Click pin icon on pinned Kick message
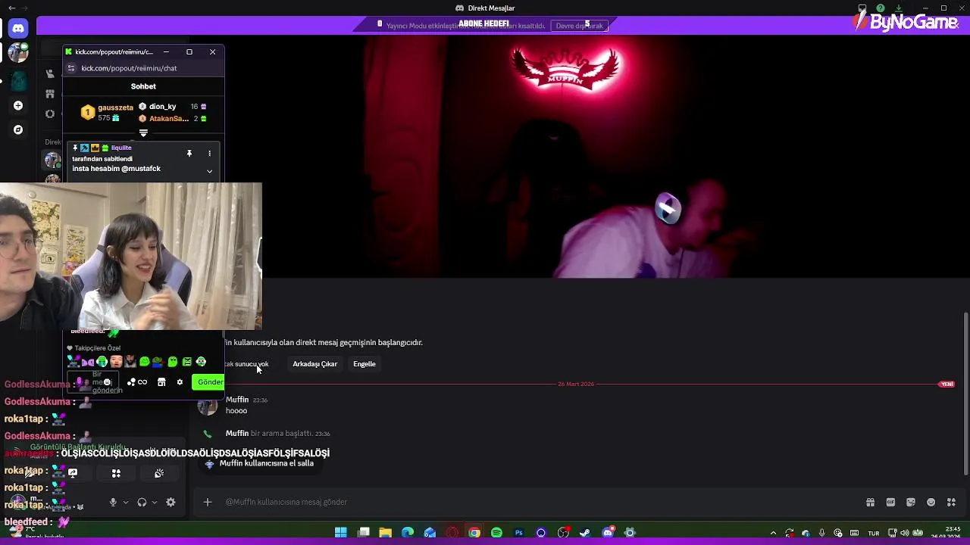This screenshot has height=545, width=970. pyautogui.click(x=189, y=153)
